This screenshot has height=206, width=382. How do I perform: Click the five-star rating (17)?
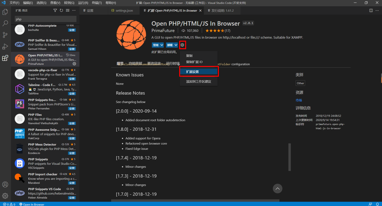[x=218, y=31]
